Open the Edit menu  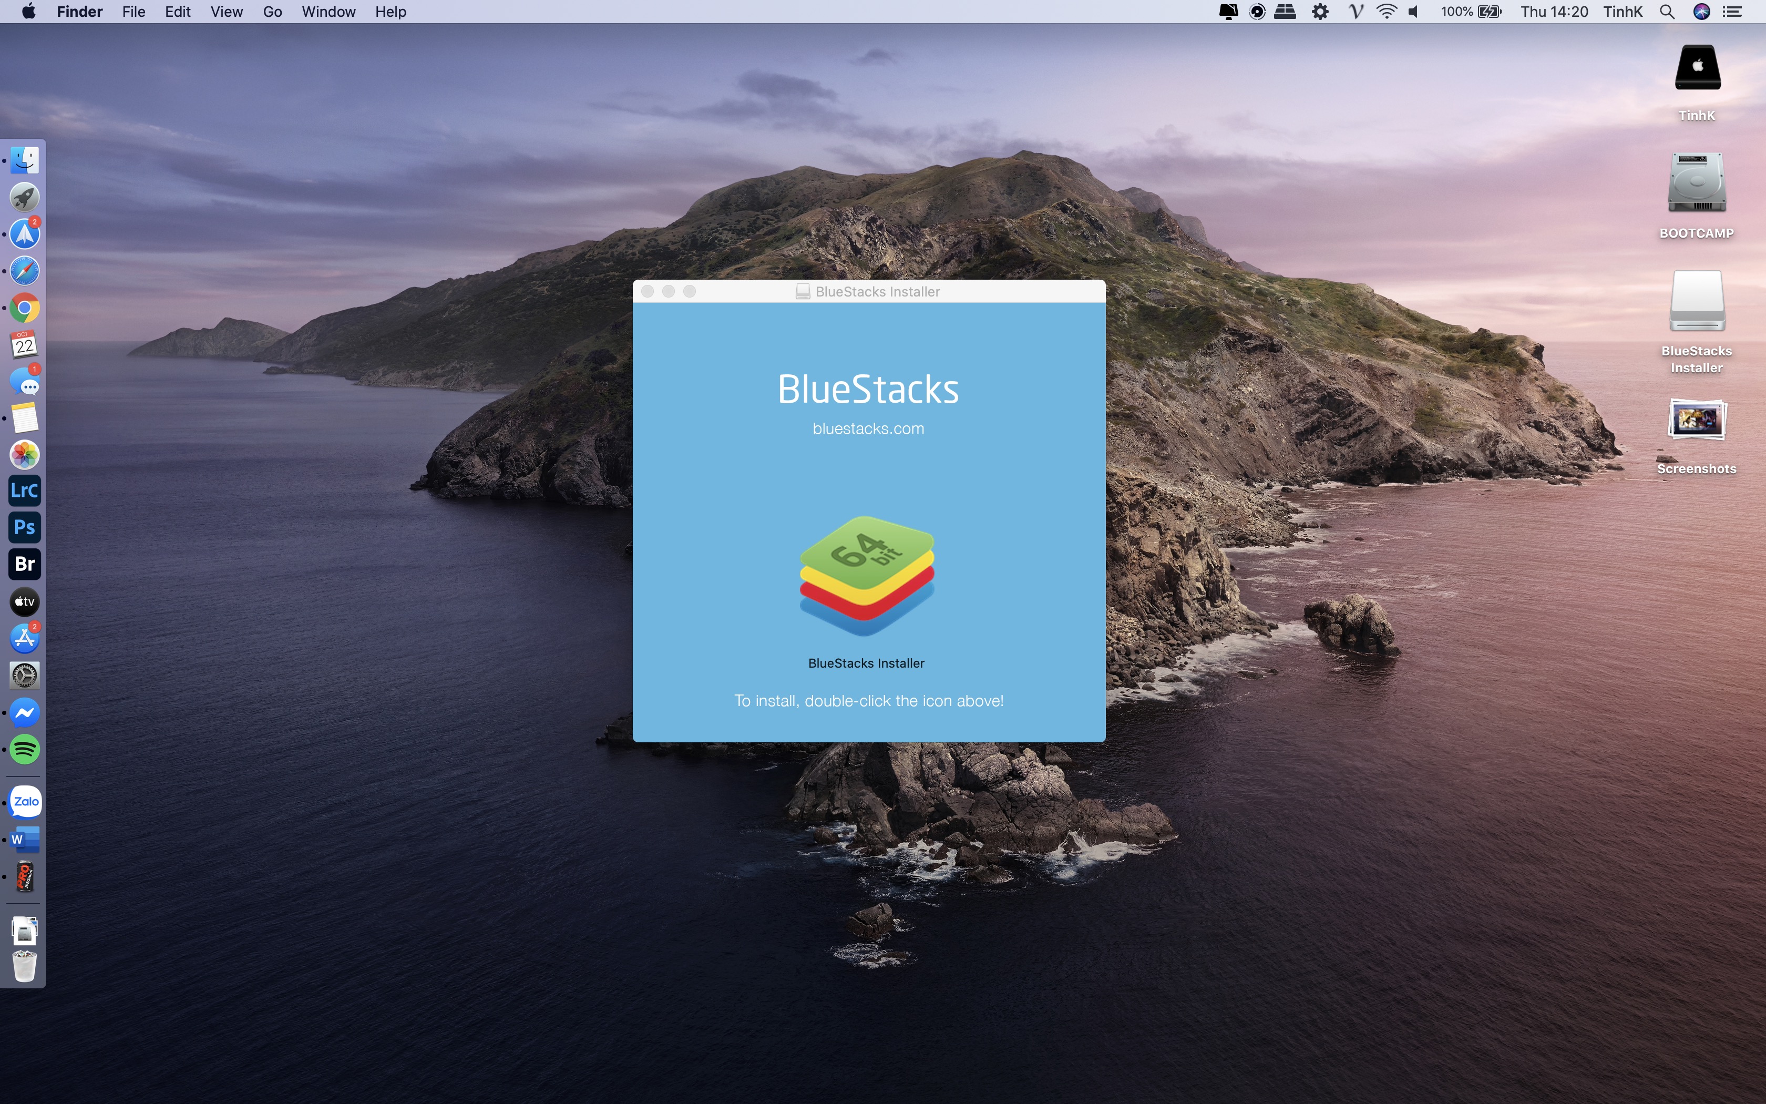pos(177,12)
